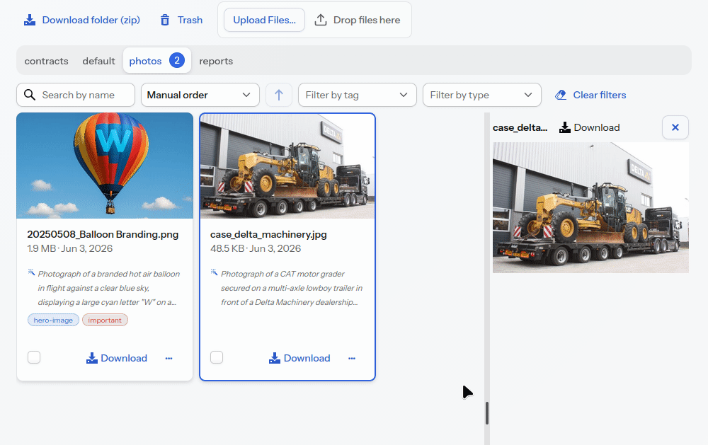The height and width of the screenshot is (445, 708).
Task: Open the balloon photo thumbnail
Action: 105,166
